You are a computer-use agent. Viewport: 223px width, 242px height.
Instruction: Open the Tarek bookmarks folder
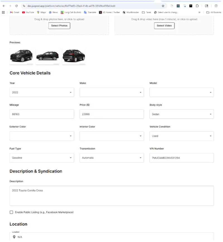point(147,12)
